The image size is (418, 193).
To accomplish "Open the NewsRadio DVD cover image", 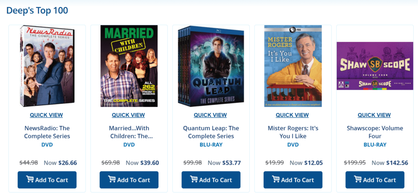I will 47,66.
